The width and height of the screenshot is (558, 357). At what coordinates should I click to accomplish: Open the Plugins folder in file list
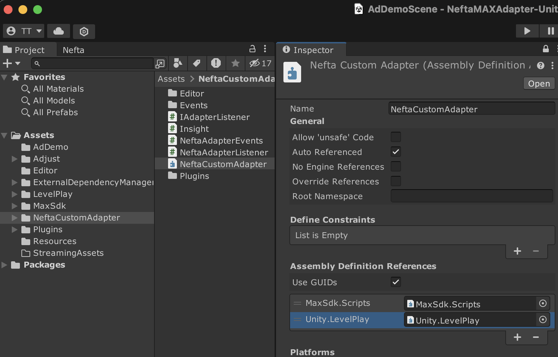point(194,176)
